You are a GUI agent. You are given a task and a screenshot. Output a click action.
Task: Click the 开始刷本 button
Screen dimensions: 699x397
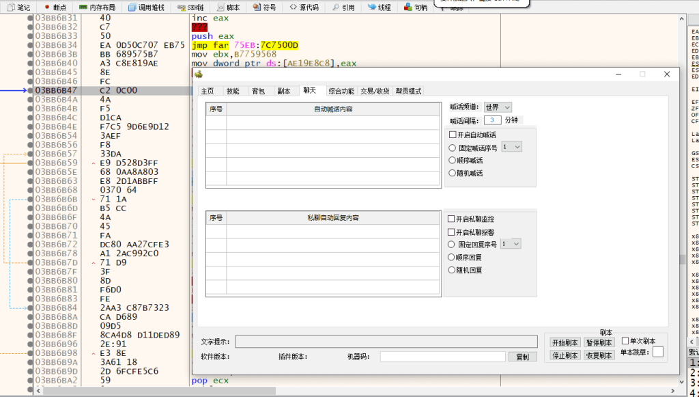coord(565,342)
